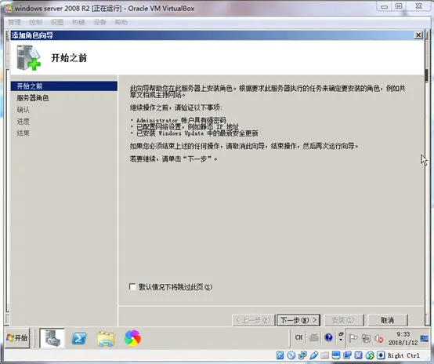Click the vertical scrollbar thumb at right edge
Screen dimensions: 434x364
[427, 75]
